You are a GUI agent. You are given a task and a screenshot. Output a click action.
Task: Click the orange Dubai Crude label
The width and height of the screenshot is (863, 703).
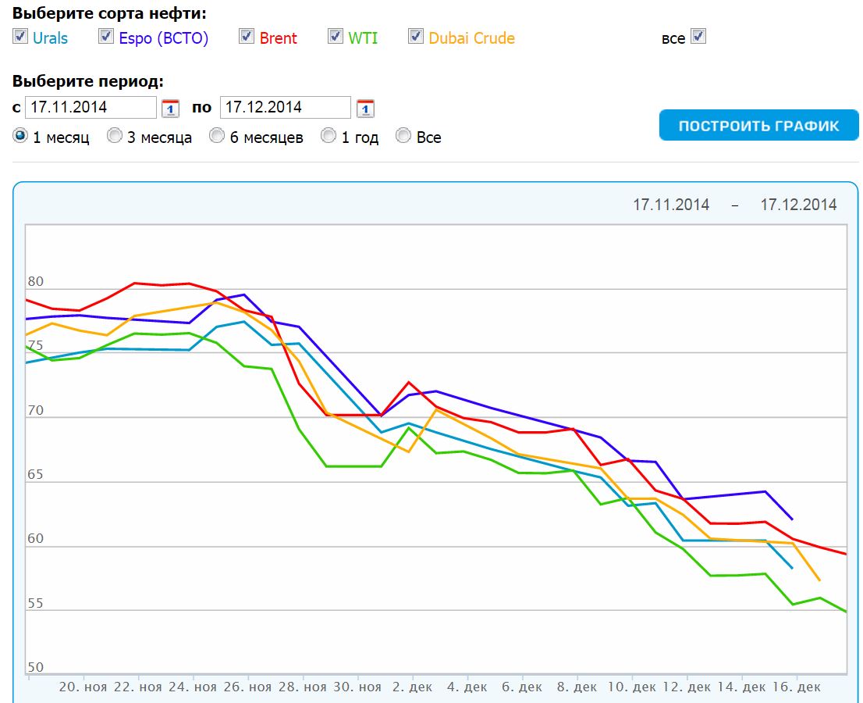pyautogui.click(x=471, y=38)
